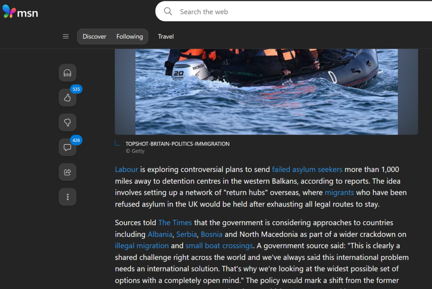Follow the failed asylum seekers link
Viewport: 432px width, 289px height.
307,170
